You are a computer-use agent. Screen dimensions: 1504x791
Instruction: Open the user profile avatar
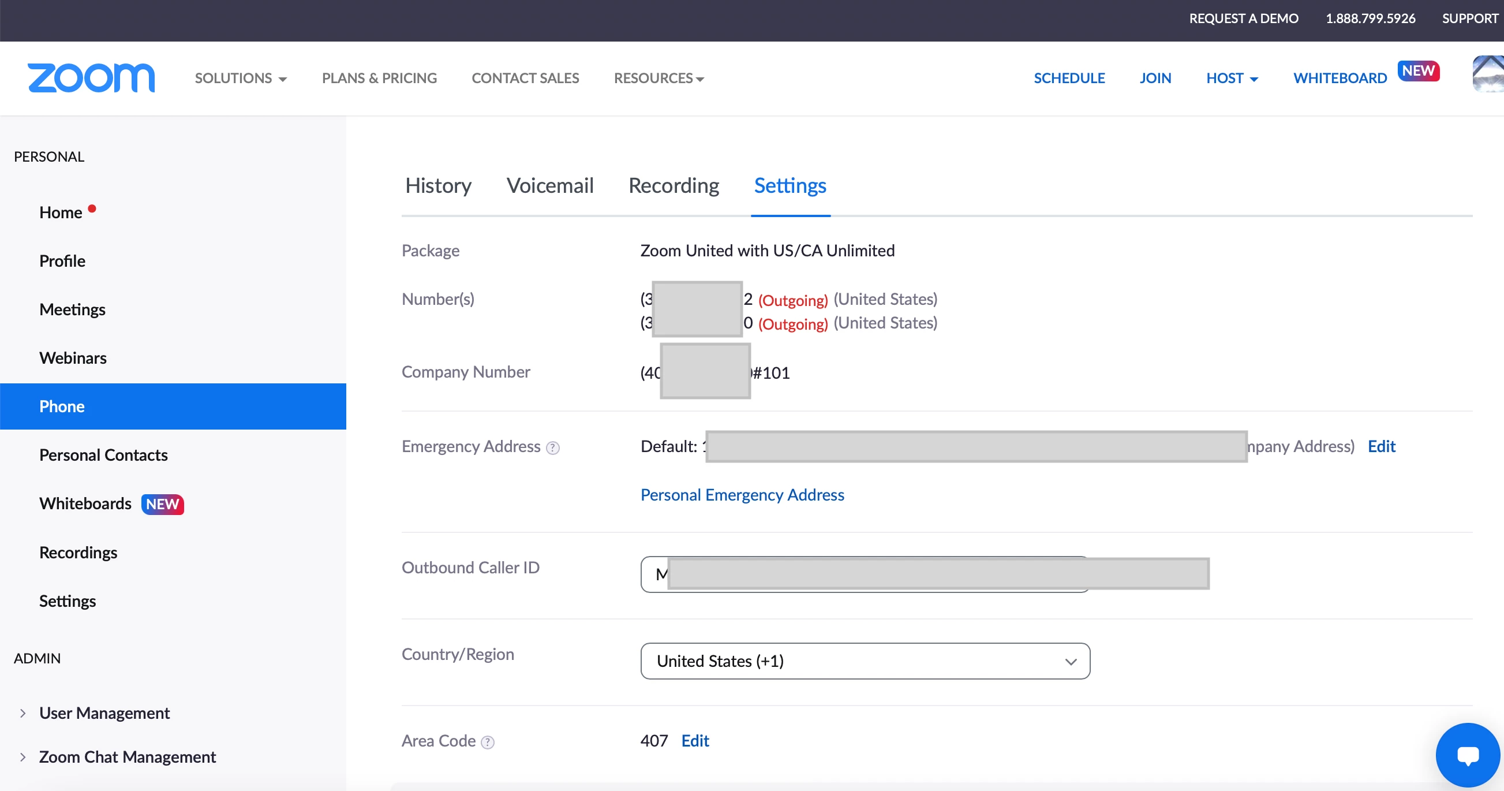click(x=1488, y=74)
